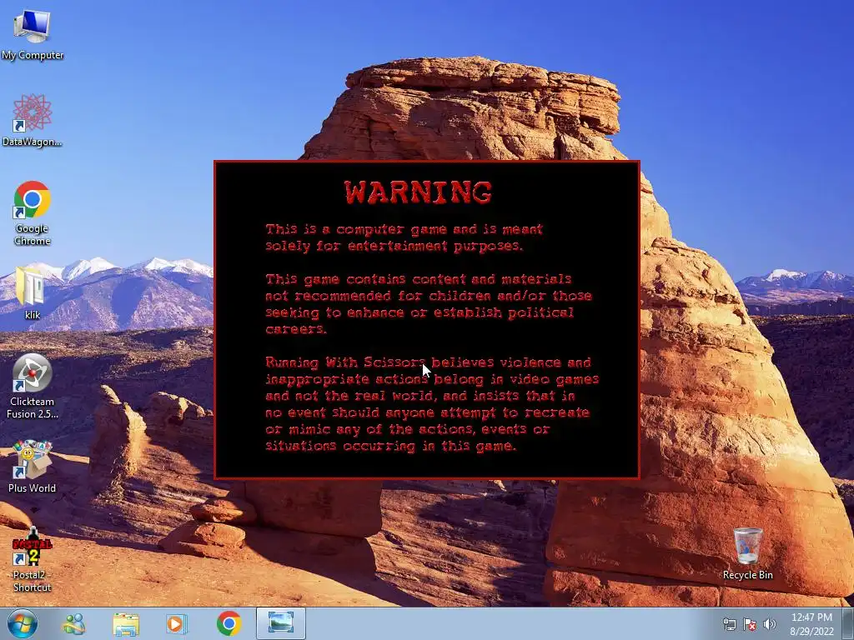Open the Action Center flag icon
This screenshot has width=854, height=640.
(750, 624)
